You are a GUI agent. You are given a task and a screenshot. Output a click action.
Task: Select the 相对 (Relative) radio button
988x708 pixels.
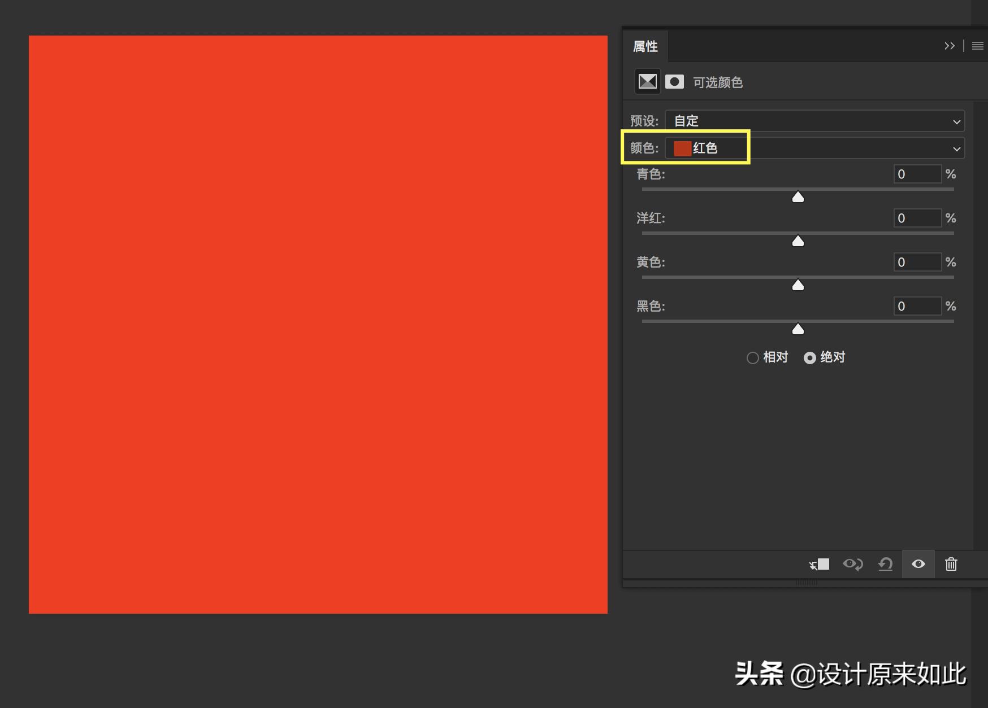tap(752, 358)
